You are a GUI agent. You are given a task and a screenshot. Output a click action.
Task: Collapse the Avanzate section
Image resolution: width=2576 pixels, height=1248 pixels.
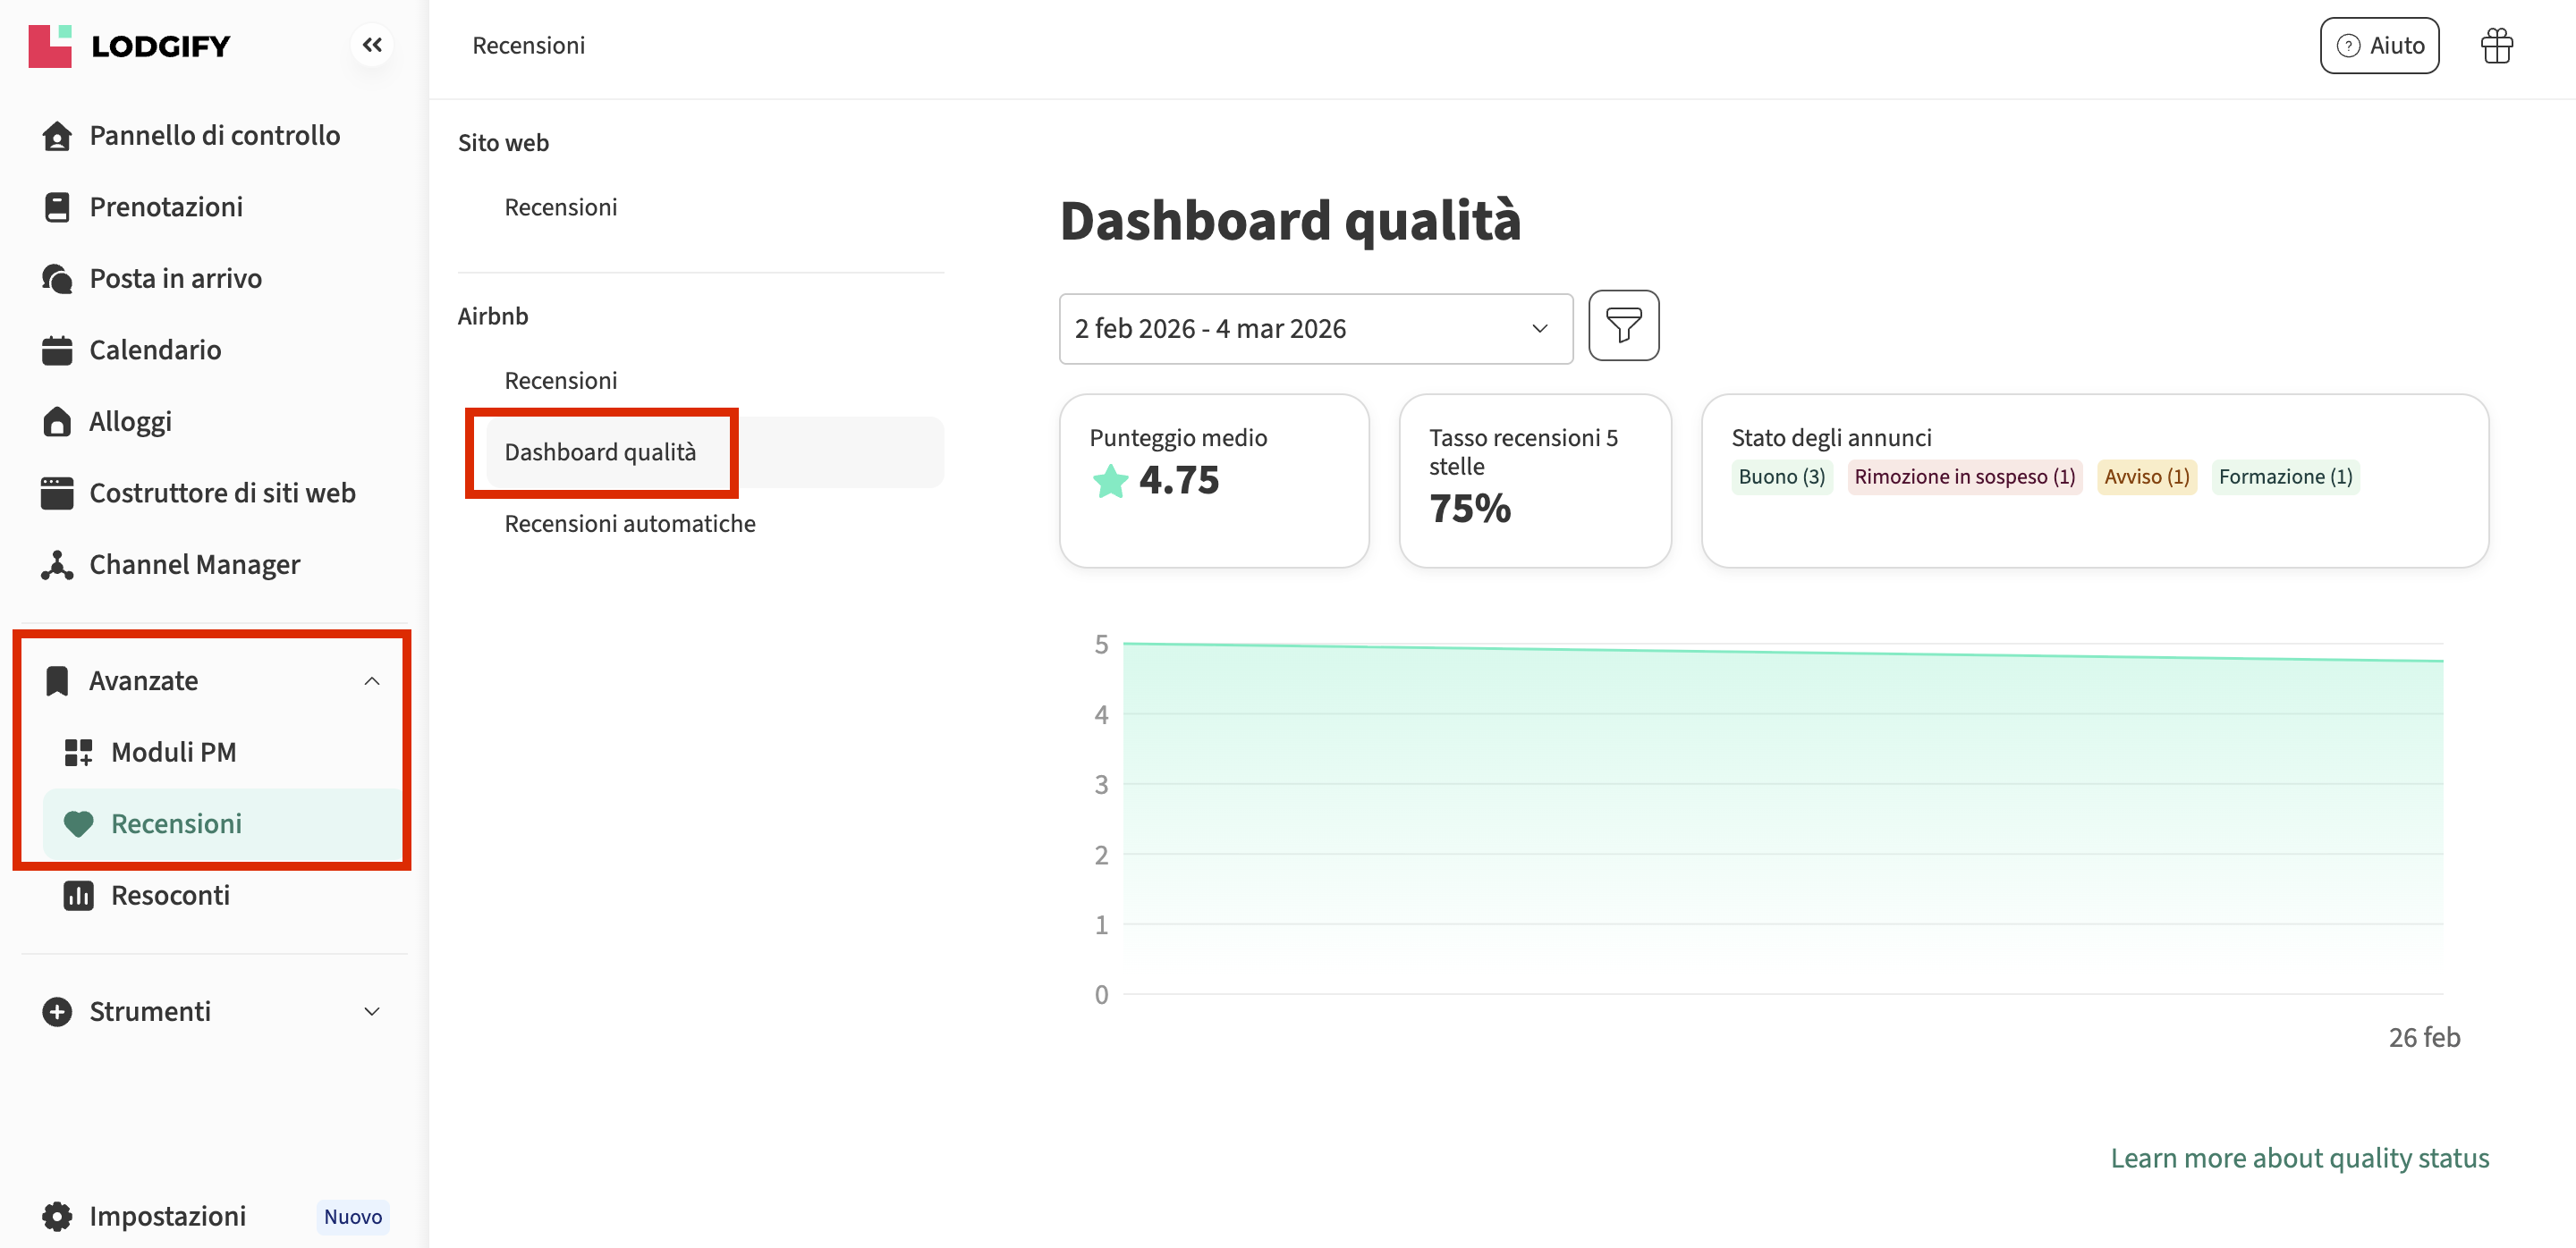(x=371, y=680)
